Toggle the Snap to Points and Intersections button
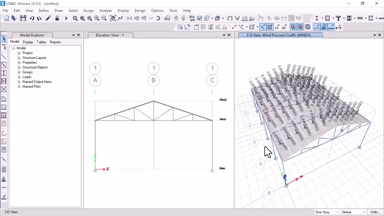384x216 pixels. pos(262,27)
